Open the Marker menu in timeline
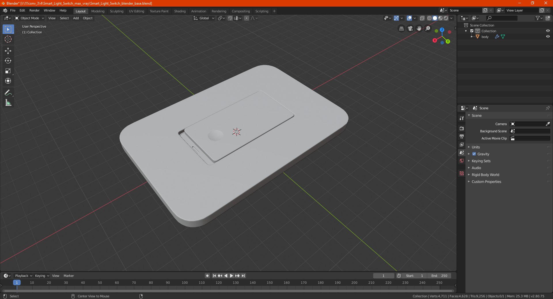Image resolution: width=553 pixels, height=299 pixels. coord(69,276)
